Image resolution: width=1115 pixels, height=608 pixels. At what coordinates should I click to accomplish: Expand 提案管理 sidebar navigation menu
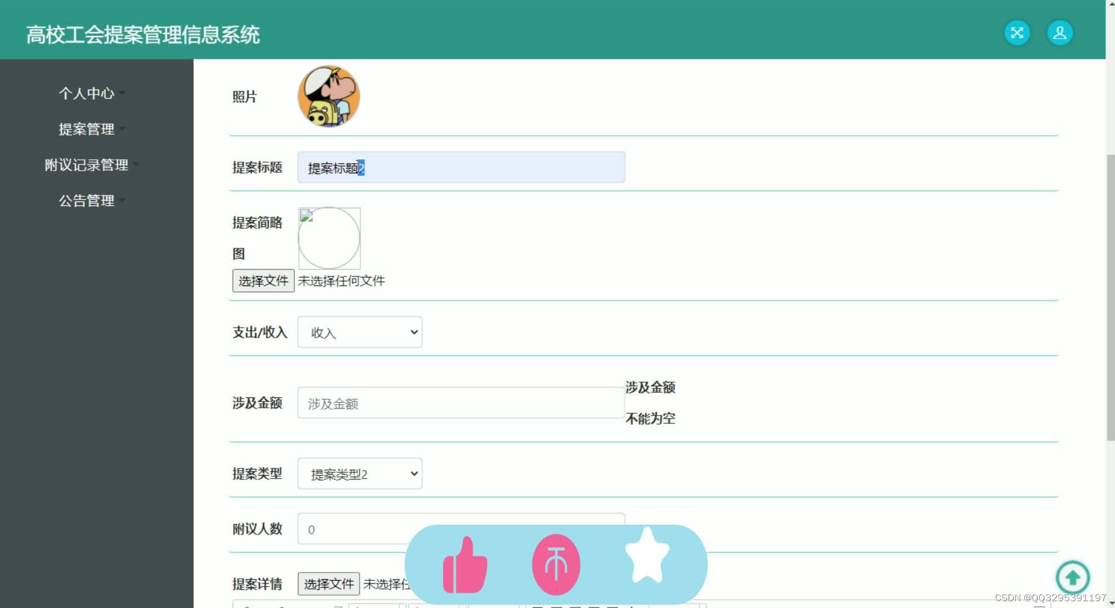pyautogui.click(x=86, y=127)
